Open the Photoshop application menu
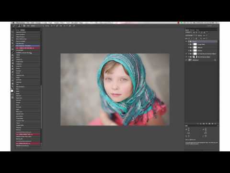This screenshot has width=230, height=173. pos(21,23)
